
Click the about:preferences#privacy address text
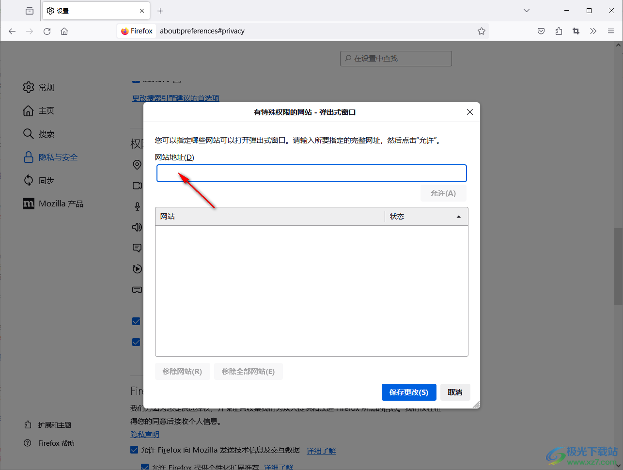(x=202, y=31)
